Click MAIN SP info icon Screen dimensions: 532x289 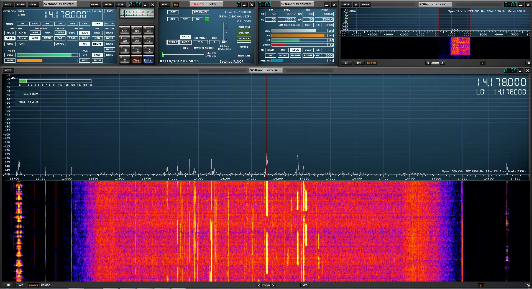click(481, 285)
